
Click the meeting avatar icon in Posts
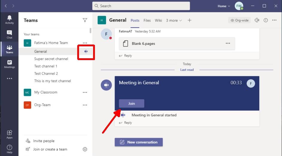pyautogui.click(x=106, y=85)
